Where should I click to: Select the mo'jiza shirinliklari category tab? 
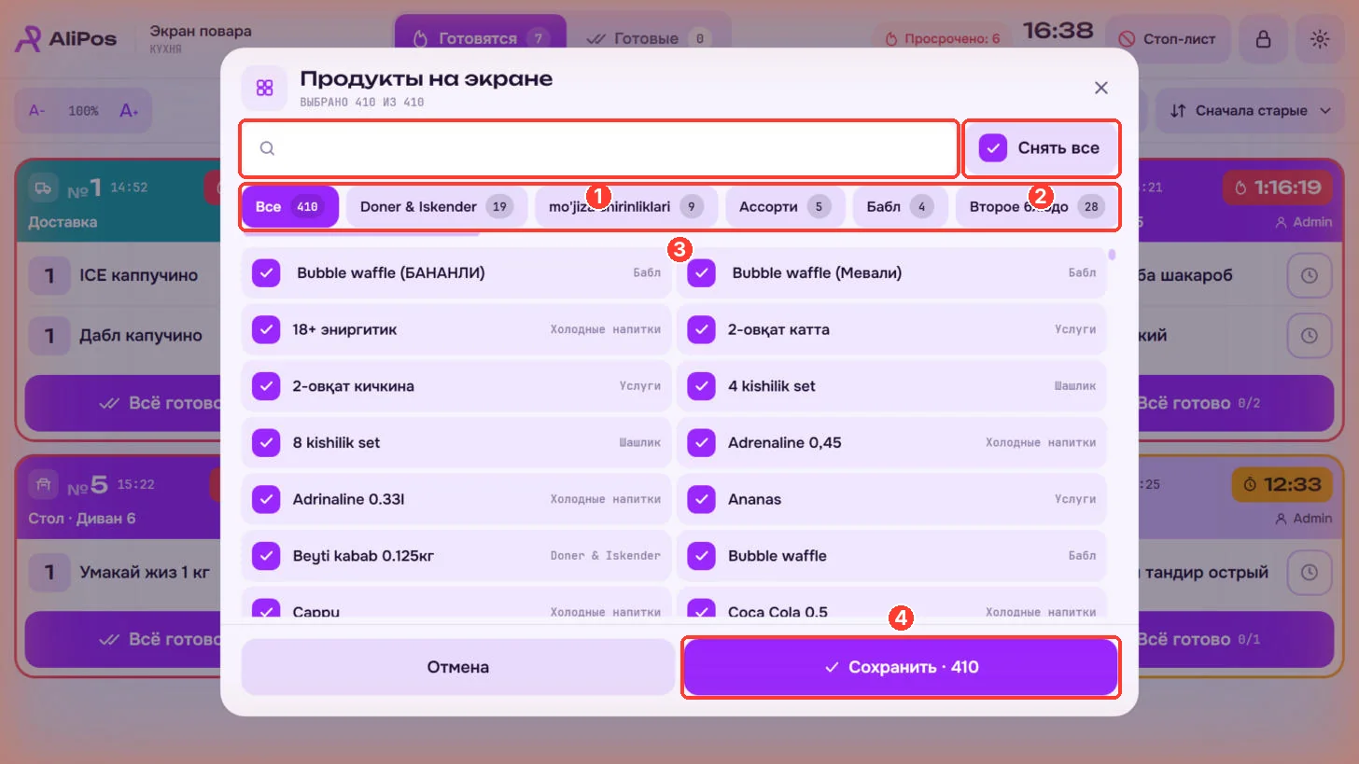point(626,206)
